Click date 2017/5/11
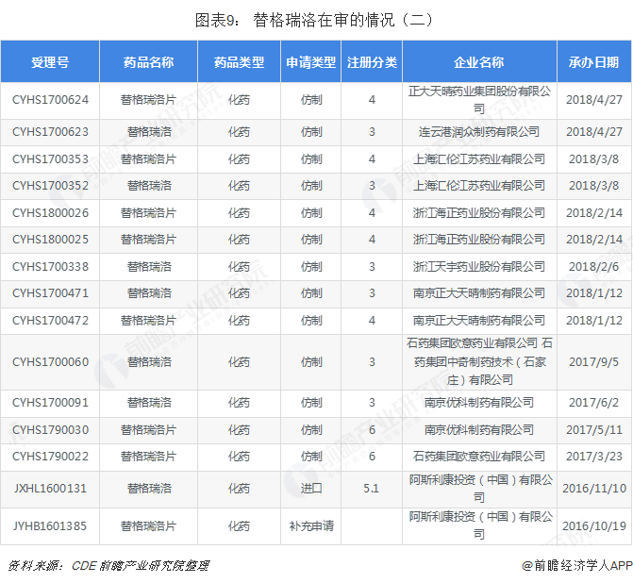 [594, 429]
